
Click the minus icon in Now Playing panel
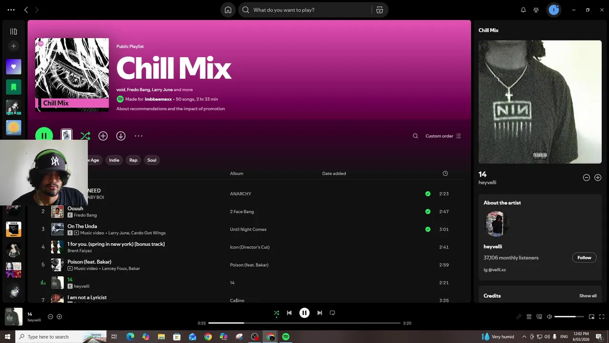(587, 177)
